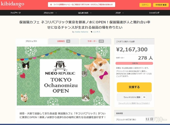The image size is (170, 125).
Task: Click the yellow 支援する button
Action: [x=134, y=87]
